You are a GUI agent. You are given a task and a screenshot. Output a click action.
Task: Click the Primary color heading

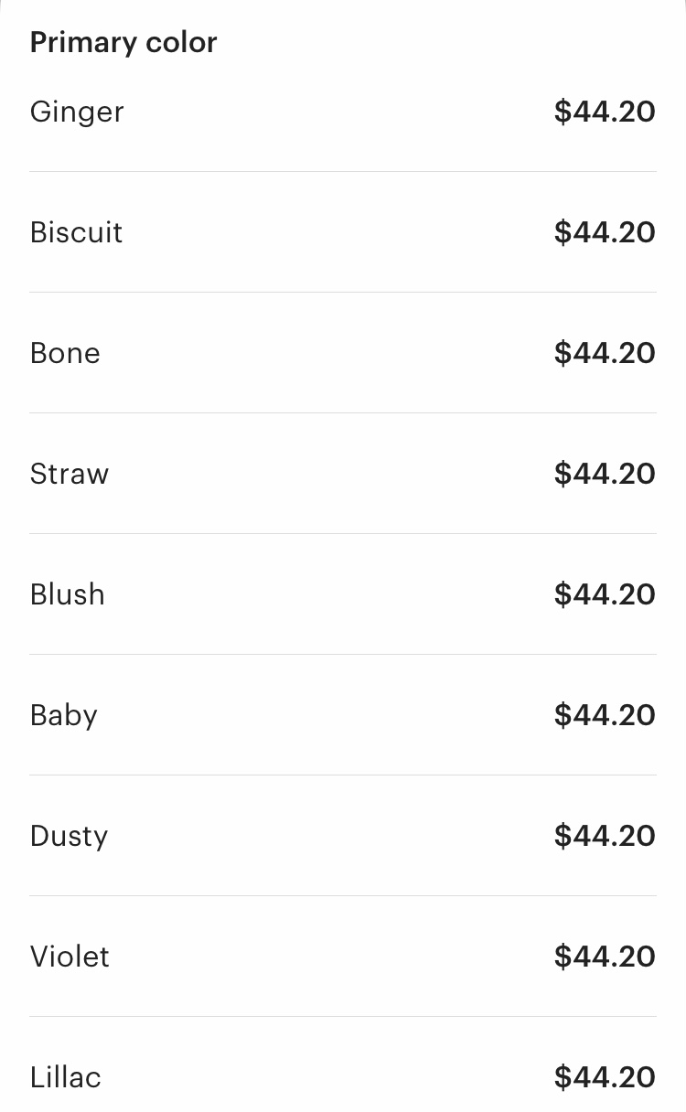[x=123, y=42]
